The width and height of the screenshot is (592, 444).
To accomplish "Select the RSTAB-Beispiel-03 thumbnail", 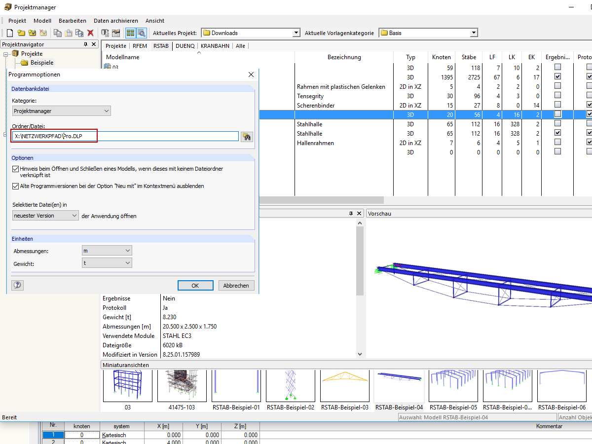I will pyautogui.click(x=345, y=390).
